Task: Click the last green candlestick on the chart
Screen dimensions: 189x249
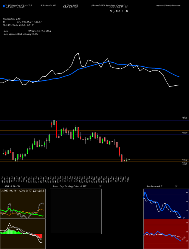Action: pos(129,160)
